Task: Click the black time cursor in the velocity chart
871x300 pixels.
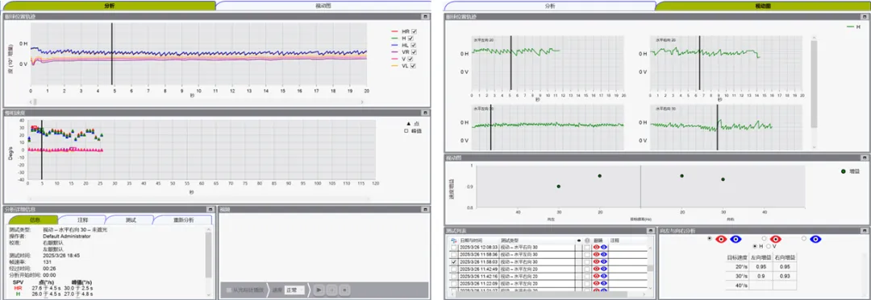Action: tap(42, 150)
